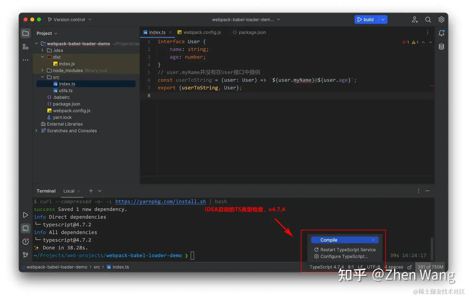
Task: Open the Run tool window icon
Action: 26,215
